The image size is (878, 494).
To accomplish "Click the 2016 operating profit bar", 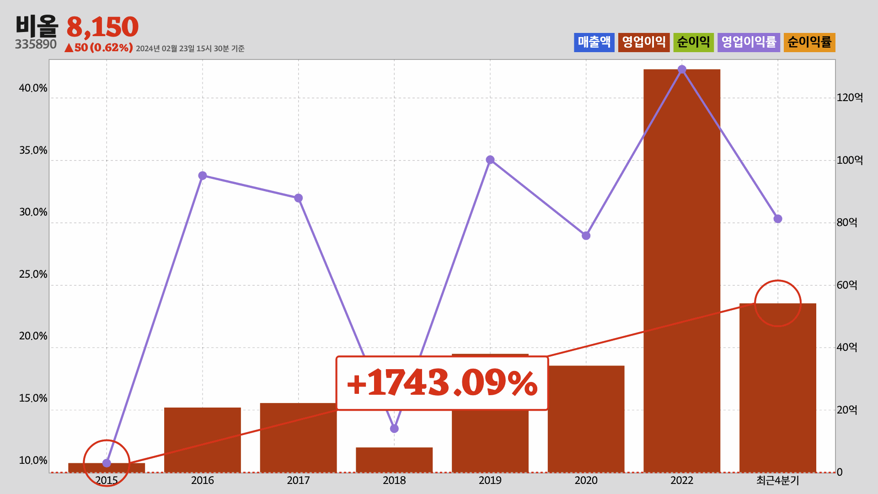I will tap(203, 440).
